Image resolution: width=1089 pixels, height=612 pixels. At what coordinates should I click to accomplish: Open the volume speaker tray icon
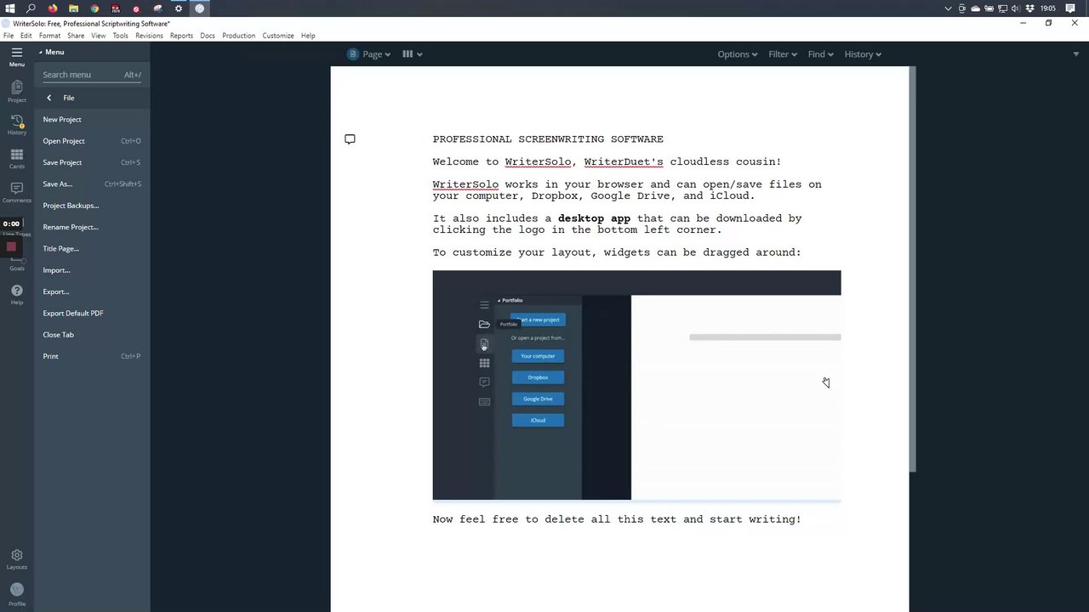pyautogui.click(x=1016, y=8)
